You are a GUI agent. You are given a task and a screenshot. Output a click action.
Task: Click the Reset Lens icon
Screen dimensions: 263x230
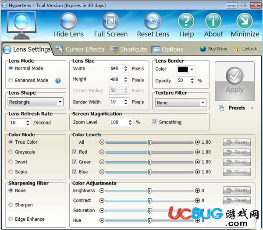tap(153, 21)
